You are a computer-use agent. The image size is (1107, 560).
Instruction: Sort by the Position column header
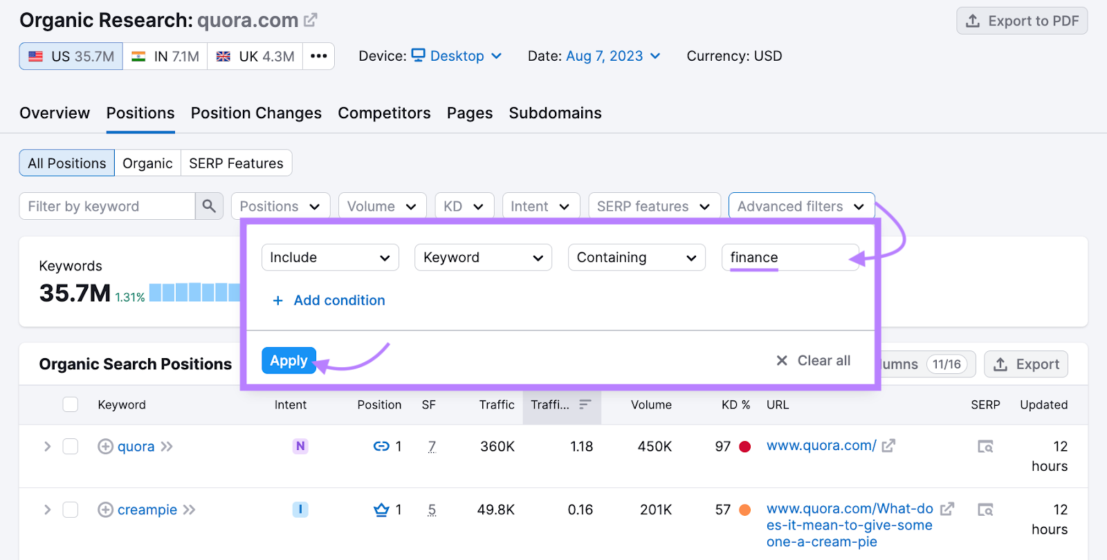tap(379, 404)
